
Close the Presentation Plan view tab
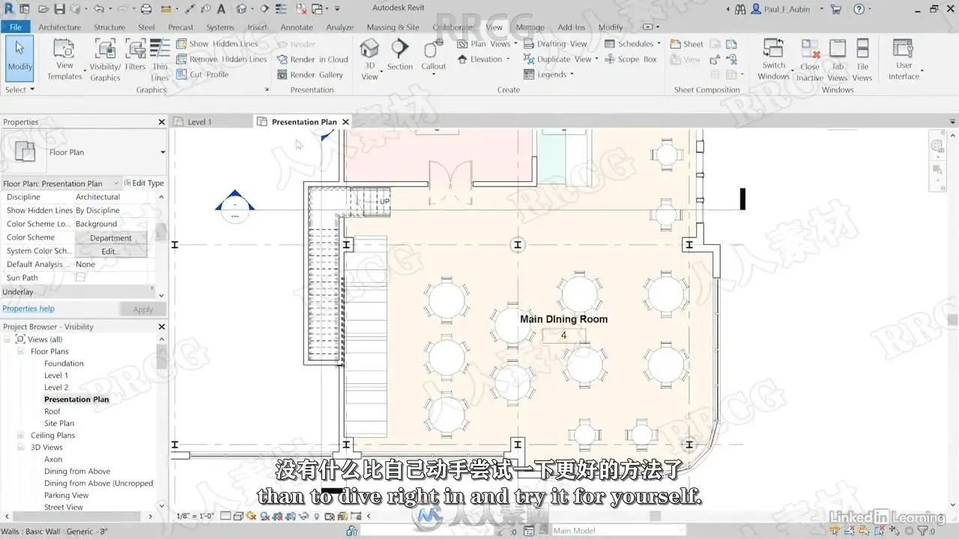345,121
